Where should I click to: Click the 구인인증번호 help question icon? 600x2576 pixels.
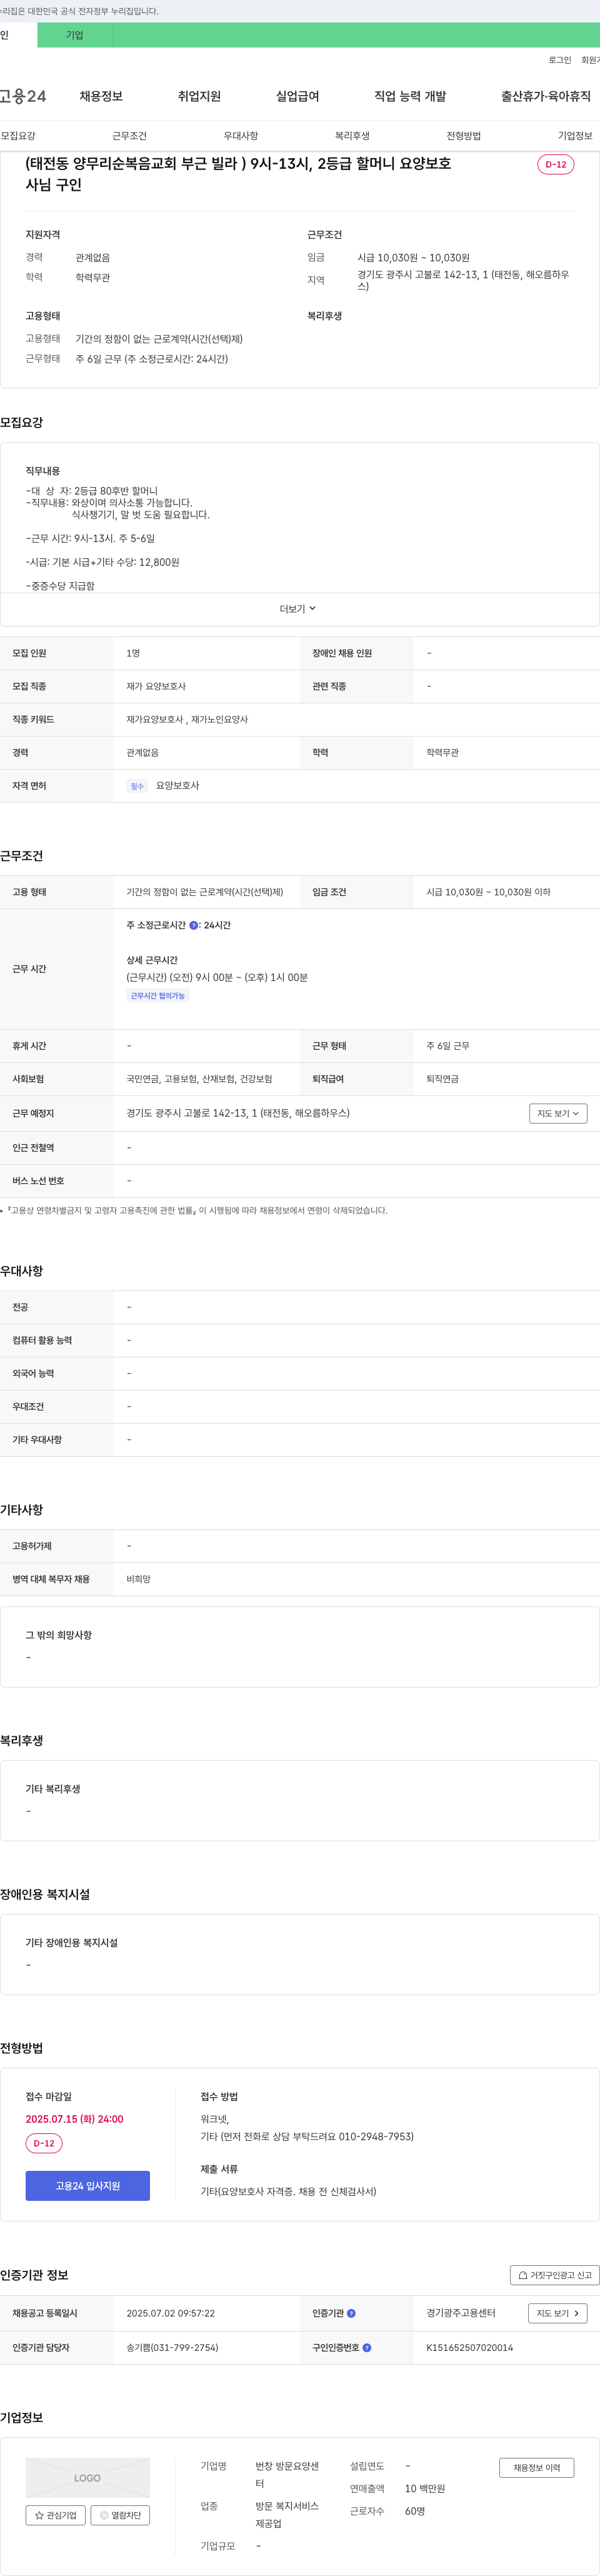(x=367, y=2347)
